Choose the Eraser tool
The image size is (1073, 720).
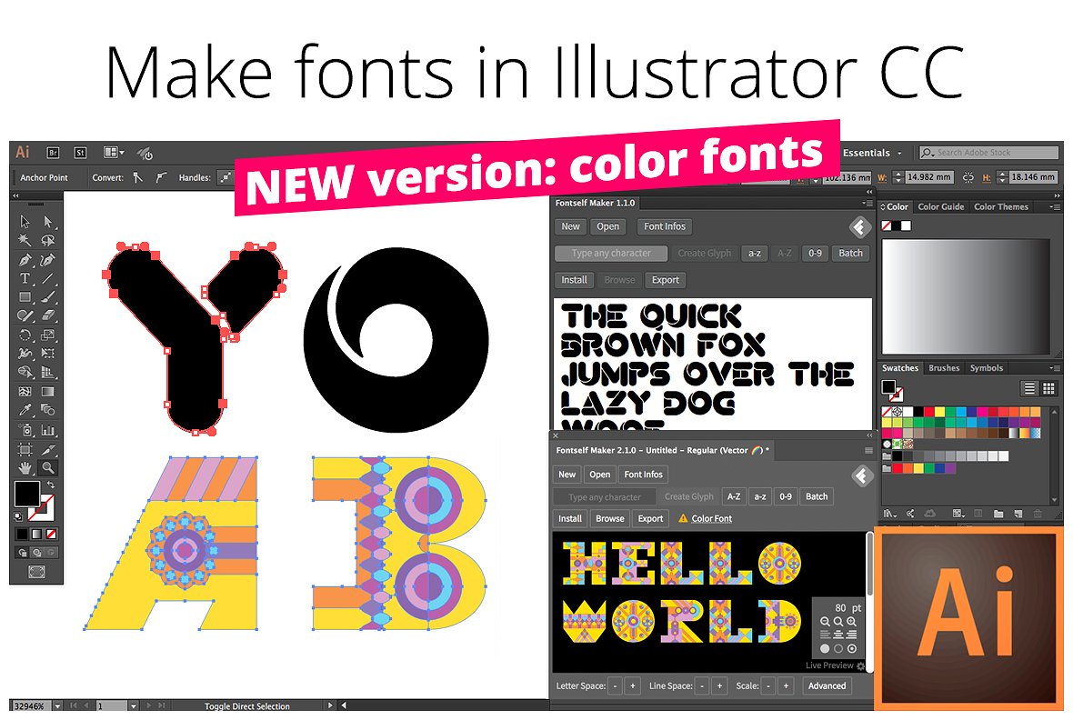click(x=48, y=315)
